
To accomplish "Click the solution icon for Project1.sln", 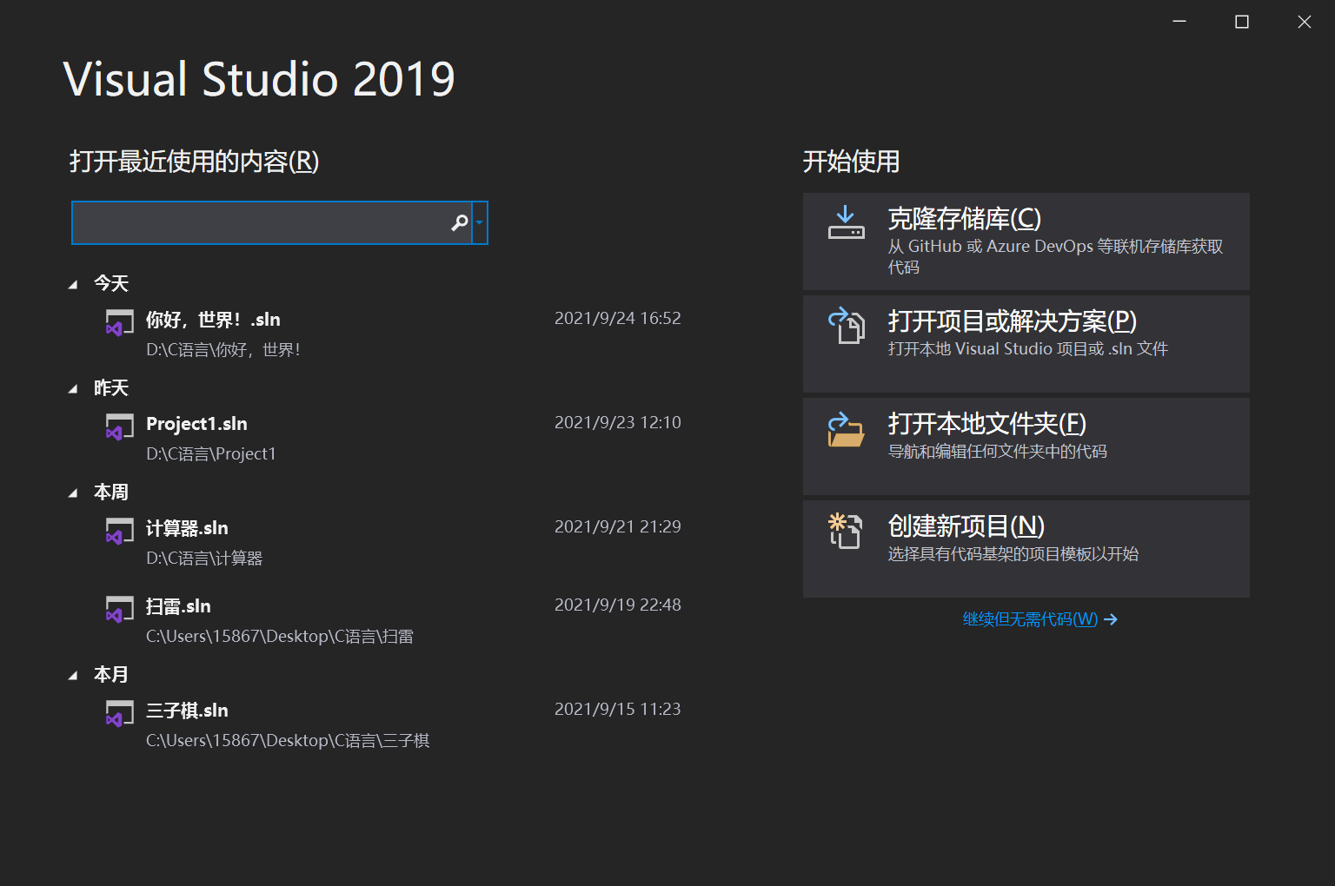I will point(119,426).
